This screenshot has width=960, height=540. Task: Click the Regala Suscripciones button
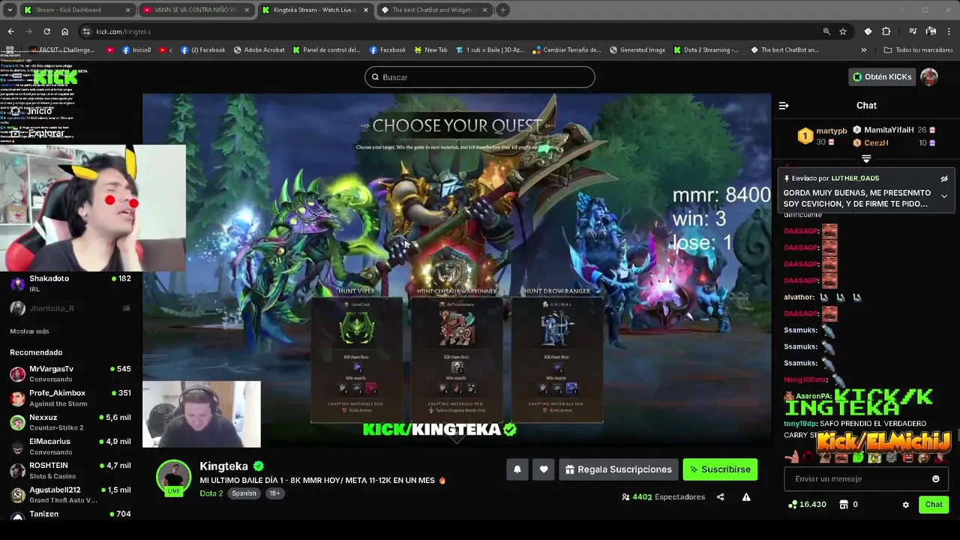(619, 469)
